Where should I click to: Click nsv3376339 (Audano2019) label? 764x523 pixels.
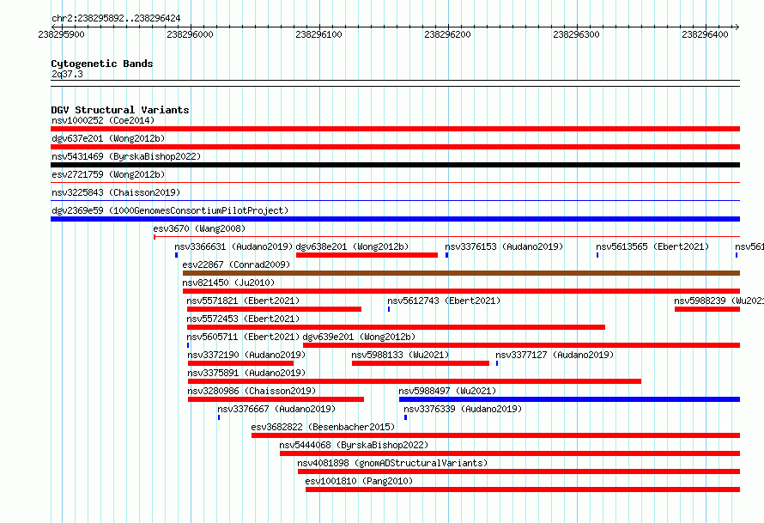463,409
